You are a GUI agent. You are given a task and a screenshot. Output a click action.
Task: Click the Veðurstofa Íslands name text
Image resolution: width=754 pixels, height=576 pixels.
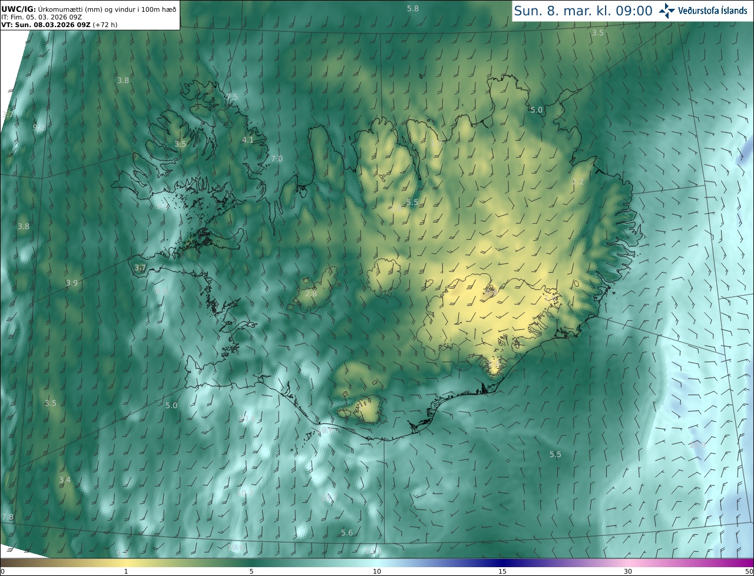click(713, 11)
